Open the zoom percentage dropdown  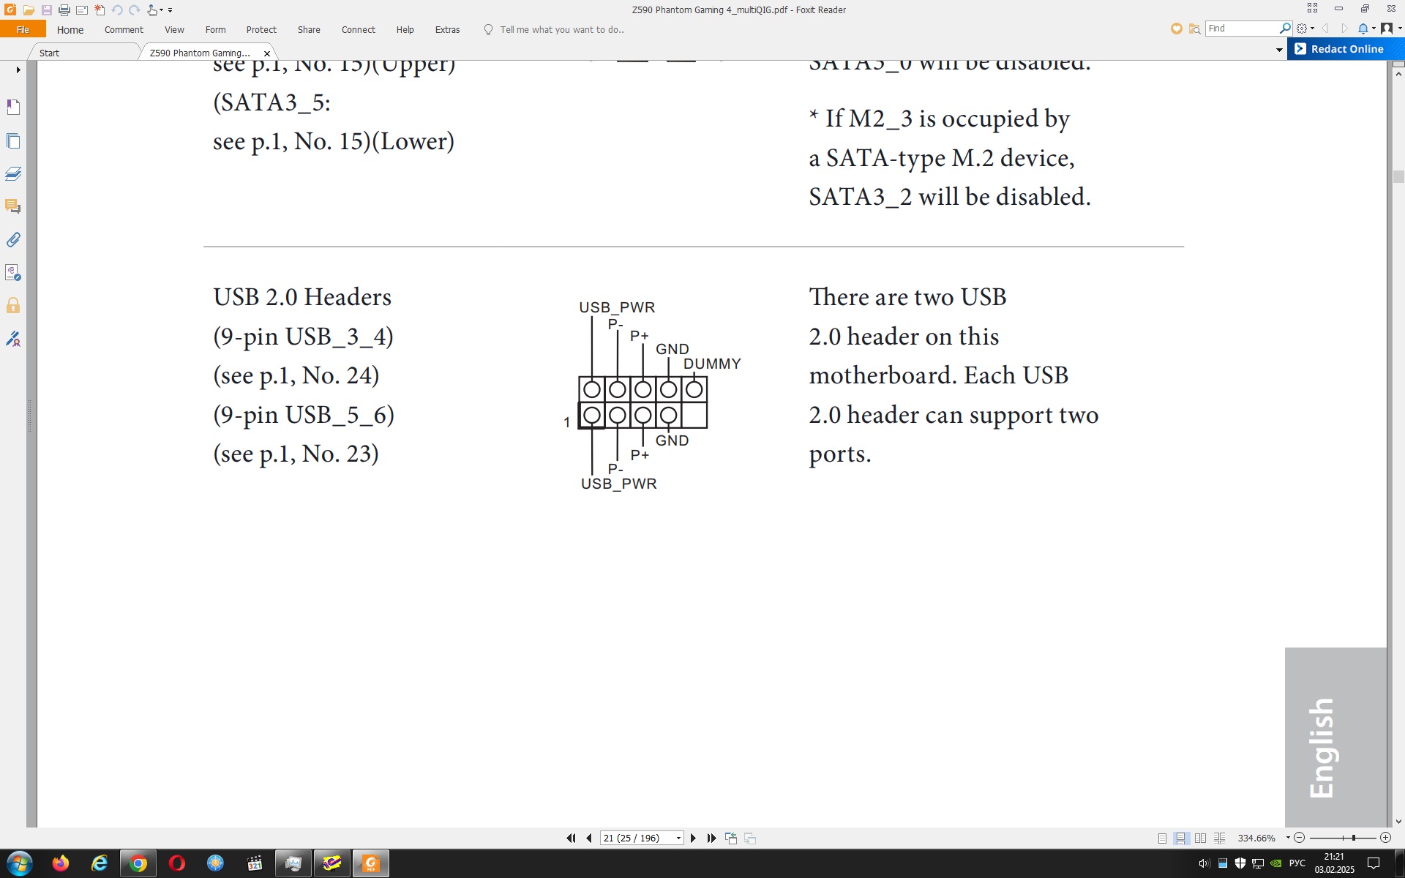pos(1288,838)
